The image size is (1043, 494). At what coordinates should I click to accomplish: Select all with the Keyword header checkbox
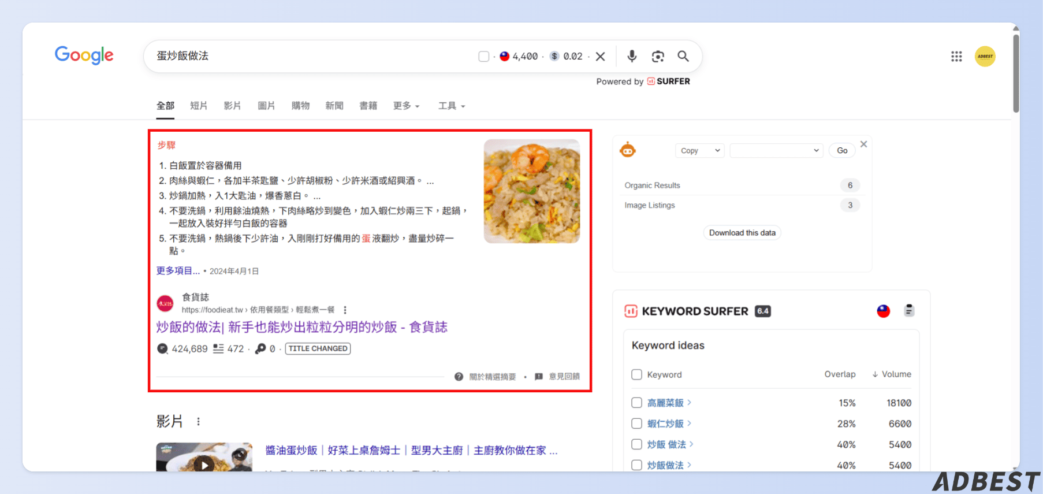tap(636, 374)
